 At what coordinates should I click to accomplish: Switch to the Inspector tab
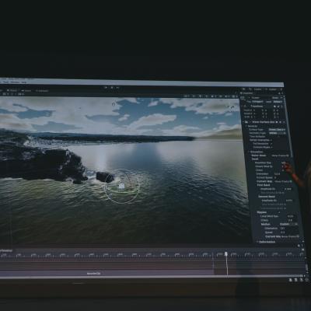pos(248,93)
